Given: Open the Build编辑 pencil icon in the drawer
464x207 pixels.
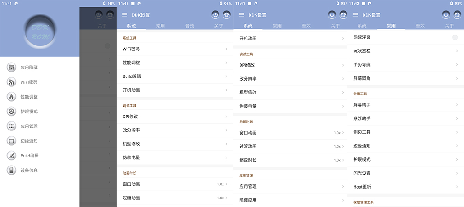Looking at the screenshot, I should [11, 156].
